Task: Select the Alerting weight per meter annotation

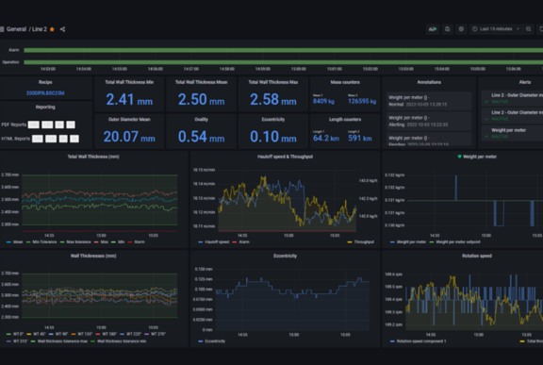Action: point(429,121)
